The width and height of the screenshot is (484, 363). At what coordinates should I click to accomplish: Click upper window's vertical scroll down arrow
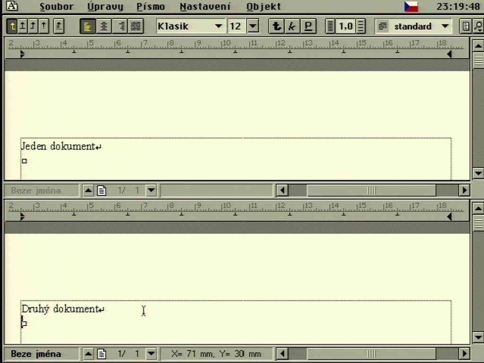478,173
